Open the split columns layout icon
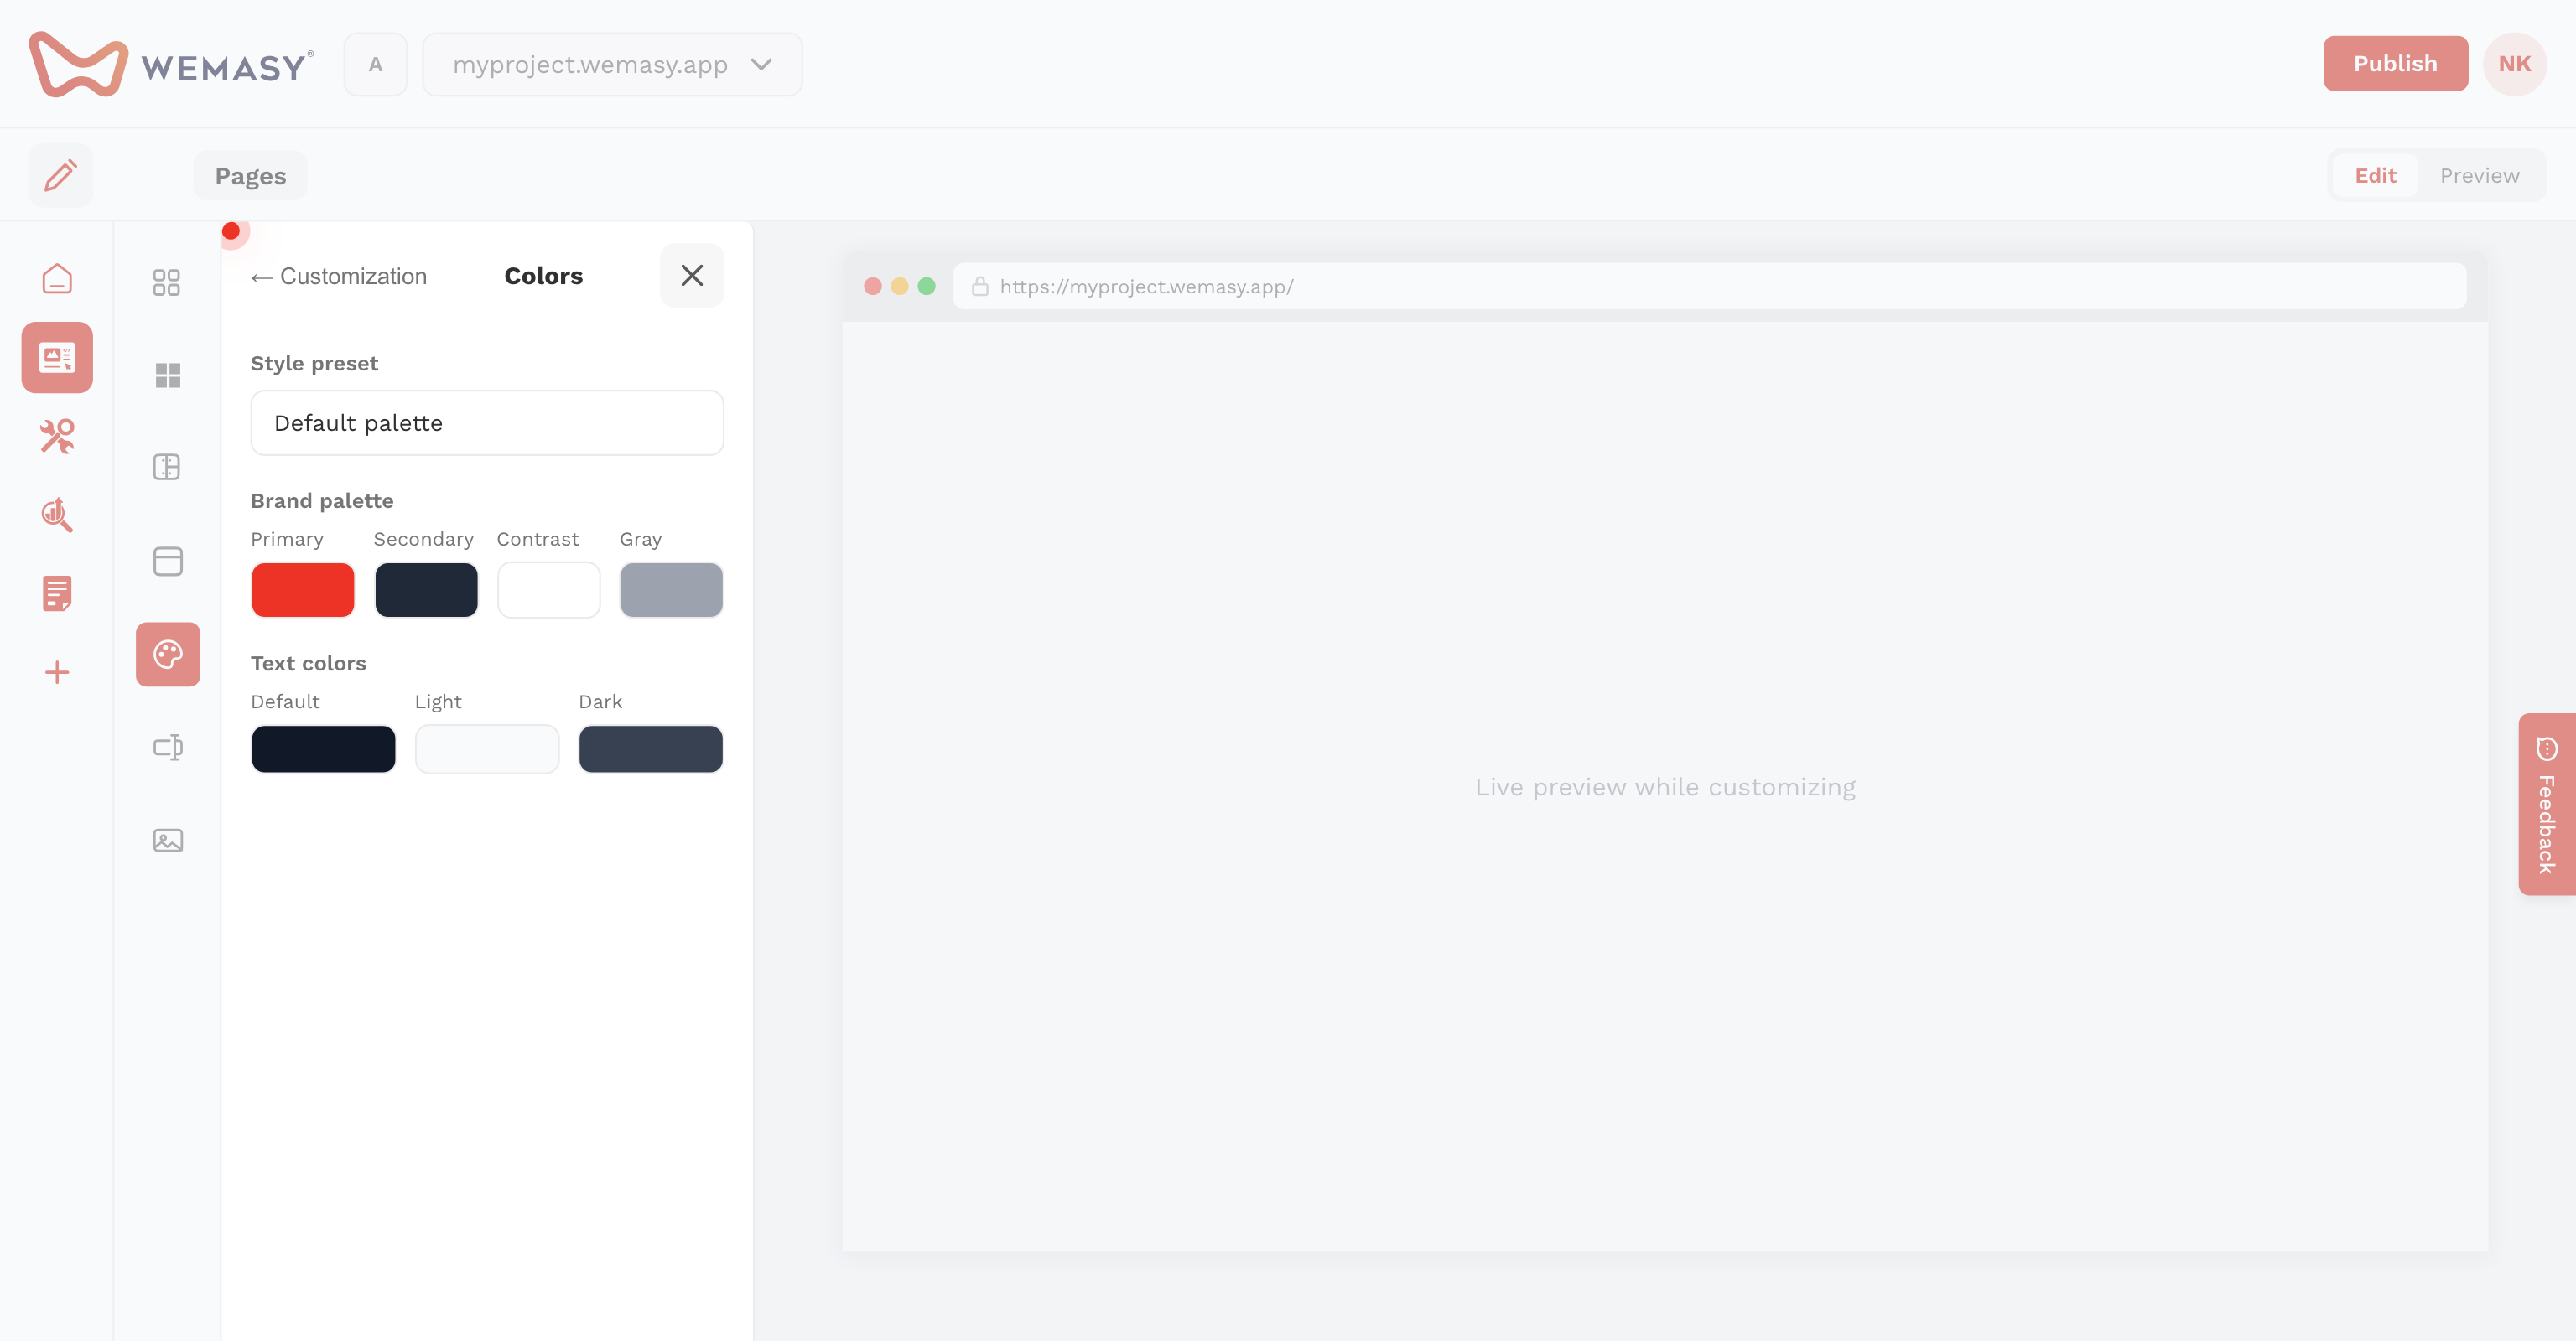The image size is (2576, 1341). point(167,467)
